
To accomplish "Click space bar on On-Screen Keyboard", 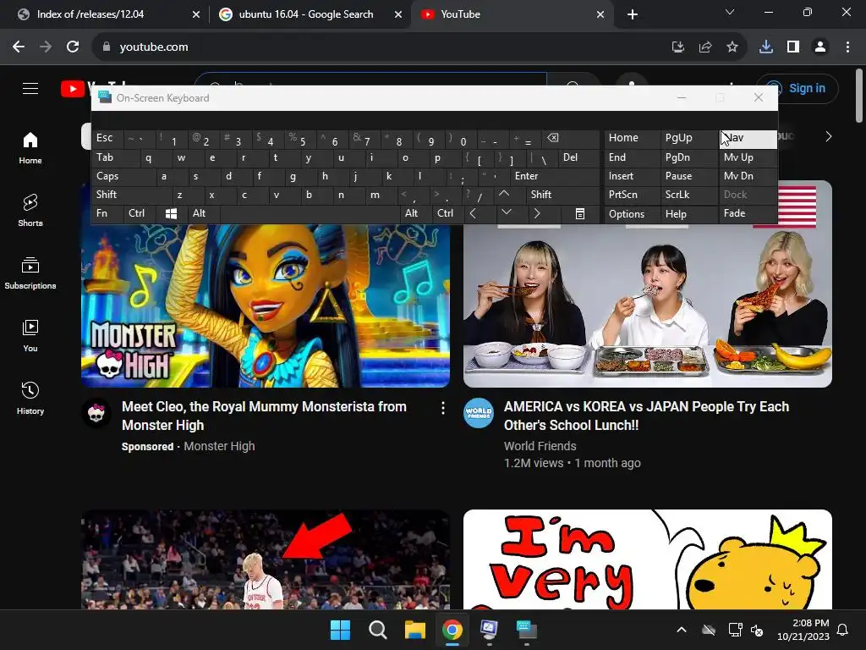I will 310,213.
